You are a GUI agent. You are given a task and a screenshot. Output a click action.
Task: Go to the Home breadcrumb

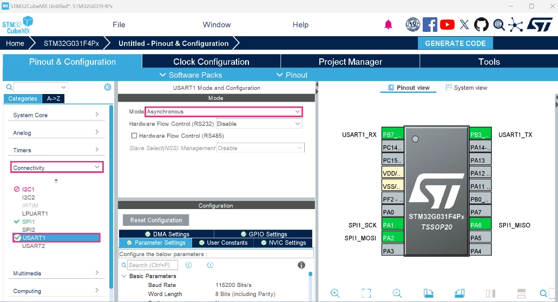coord(15,43)
